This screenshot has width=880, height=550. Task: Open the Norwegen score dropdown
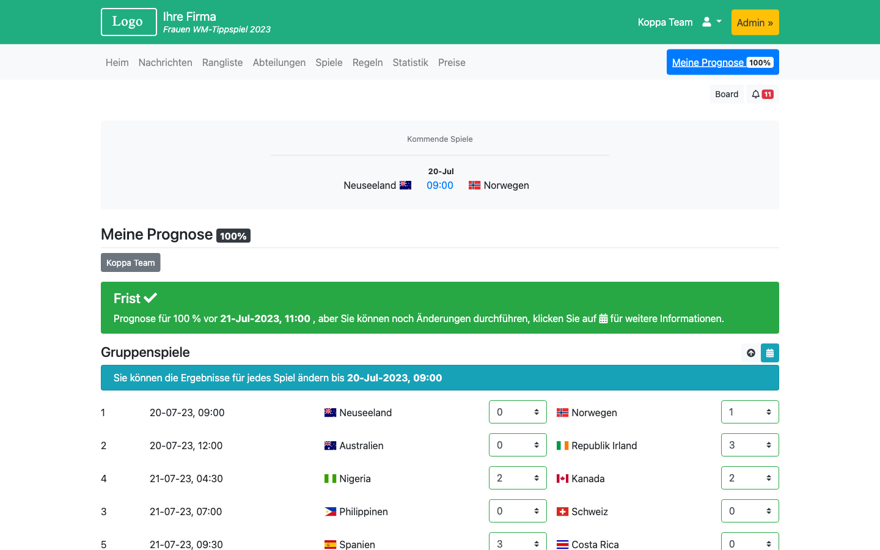[750, 412]
